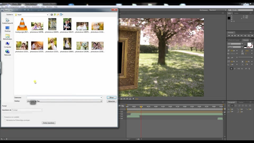Pick eyedropper in Character panel

click(246, 44)
